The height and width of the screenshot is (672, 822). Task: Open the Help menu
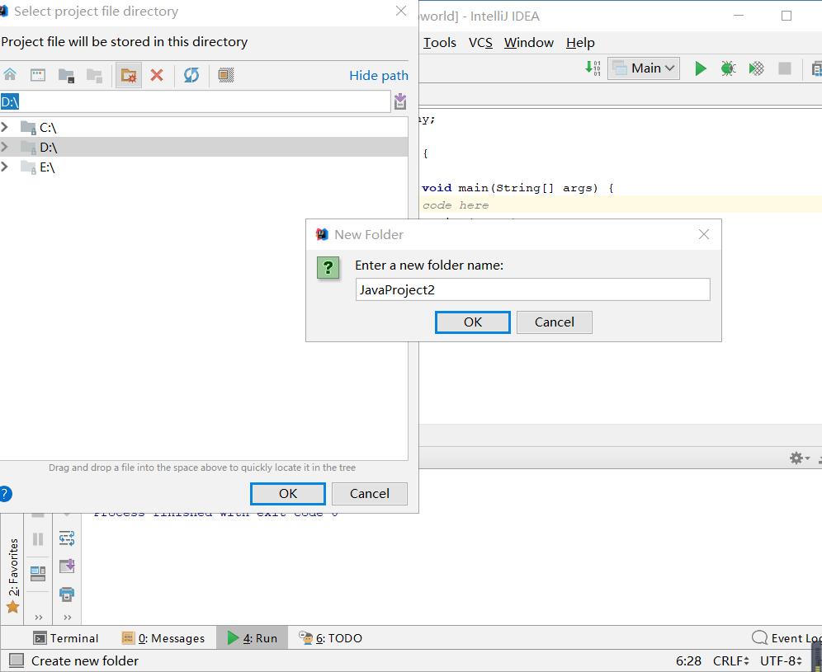click(x=580, y=42)
